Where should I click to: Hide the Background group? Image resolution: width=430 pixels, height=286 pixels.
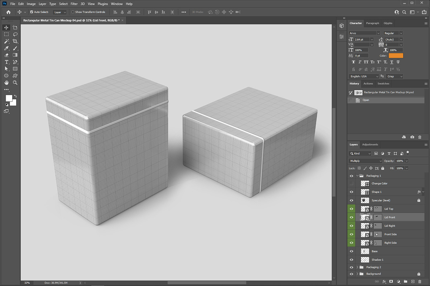(351, 274)
